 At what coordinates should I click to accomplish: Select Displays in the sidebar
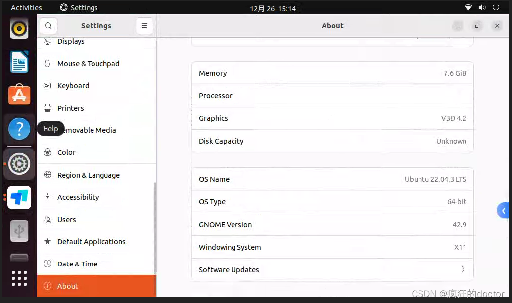click(71, 41)
